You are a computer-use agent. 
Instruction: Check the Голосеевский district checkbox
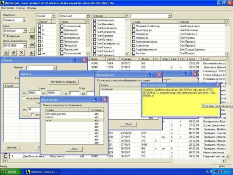pyautogui.click(x=62, y=26)
